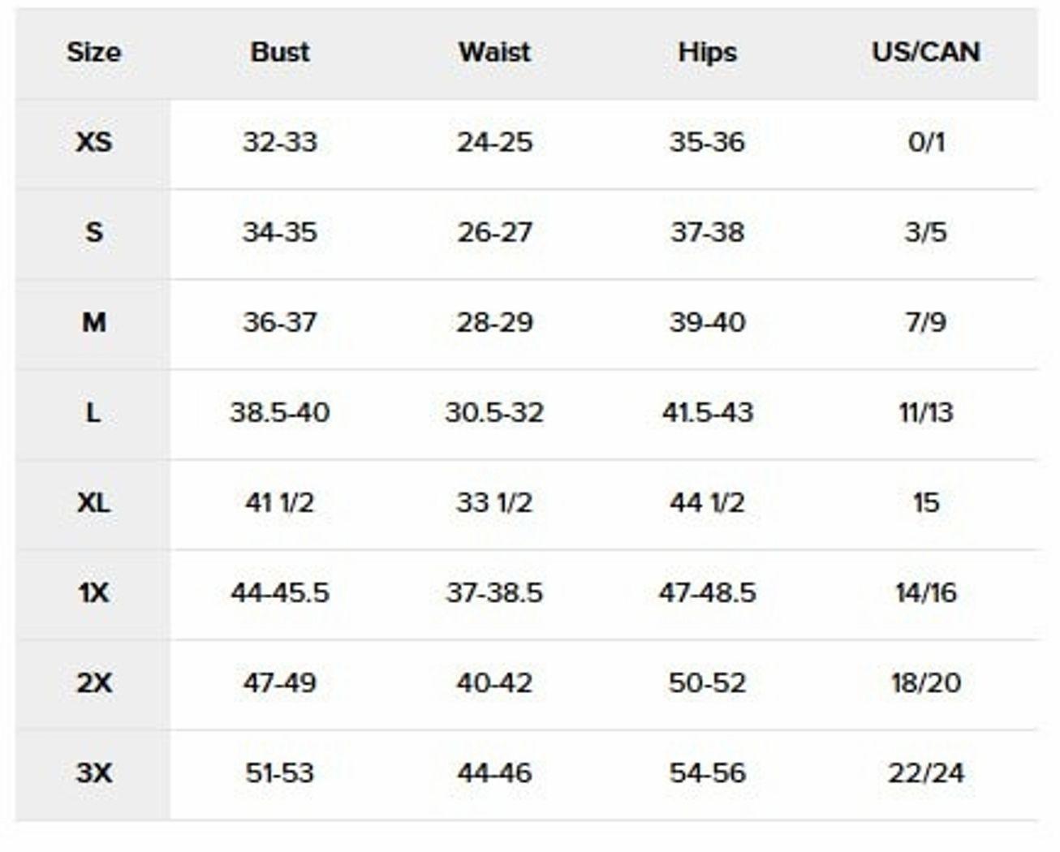Select the L size row label
The height and width of the screenshot is (852, 1060).
click(x=93, y=413)
